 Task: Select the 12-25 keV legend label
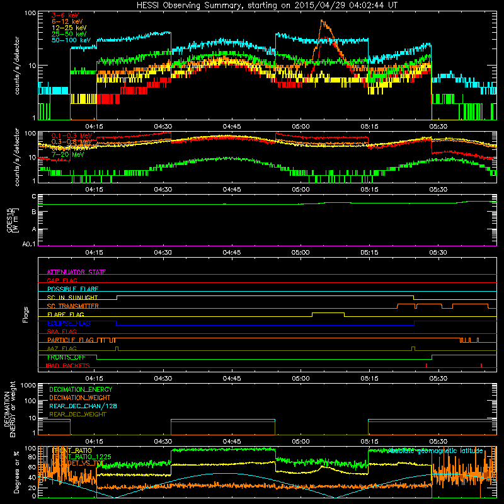coord(69,28)
